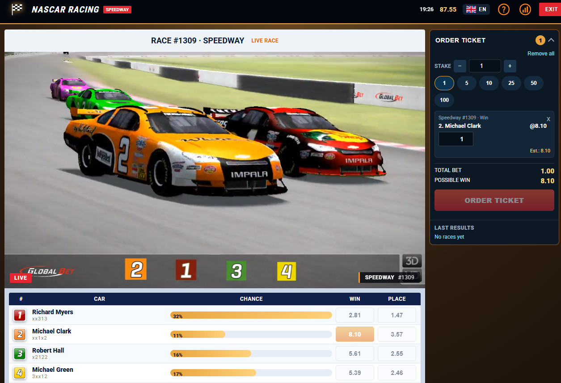Click the clock time 19:26

click(x=426, y=9)
